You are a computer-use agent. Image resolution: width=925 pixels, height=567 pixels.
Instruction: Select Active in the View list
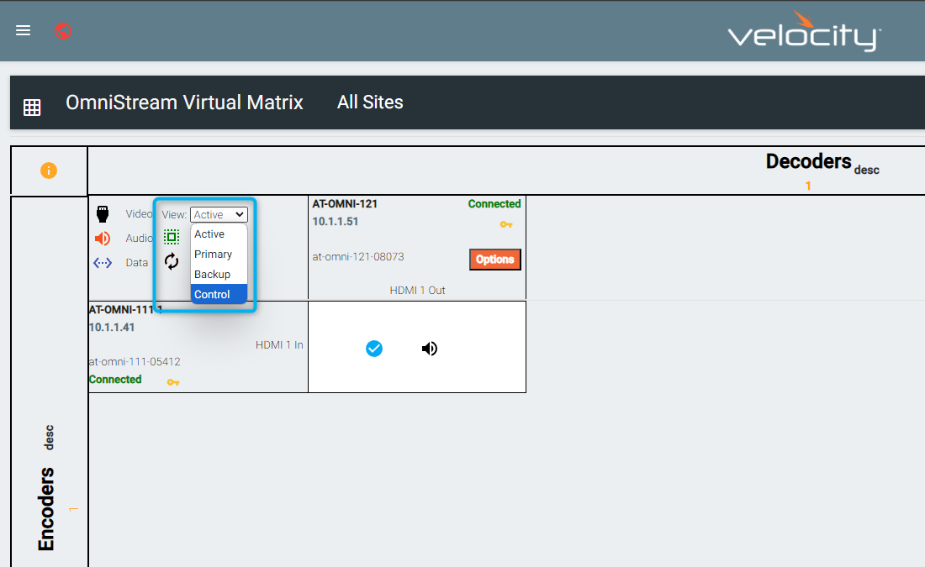pos(219,234)
